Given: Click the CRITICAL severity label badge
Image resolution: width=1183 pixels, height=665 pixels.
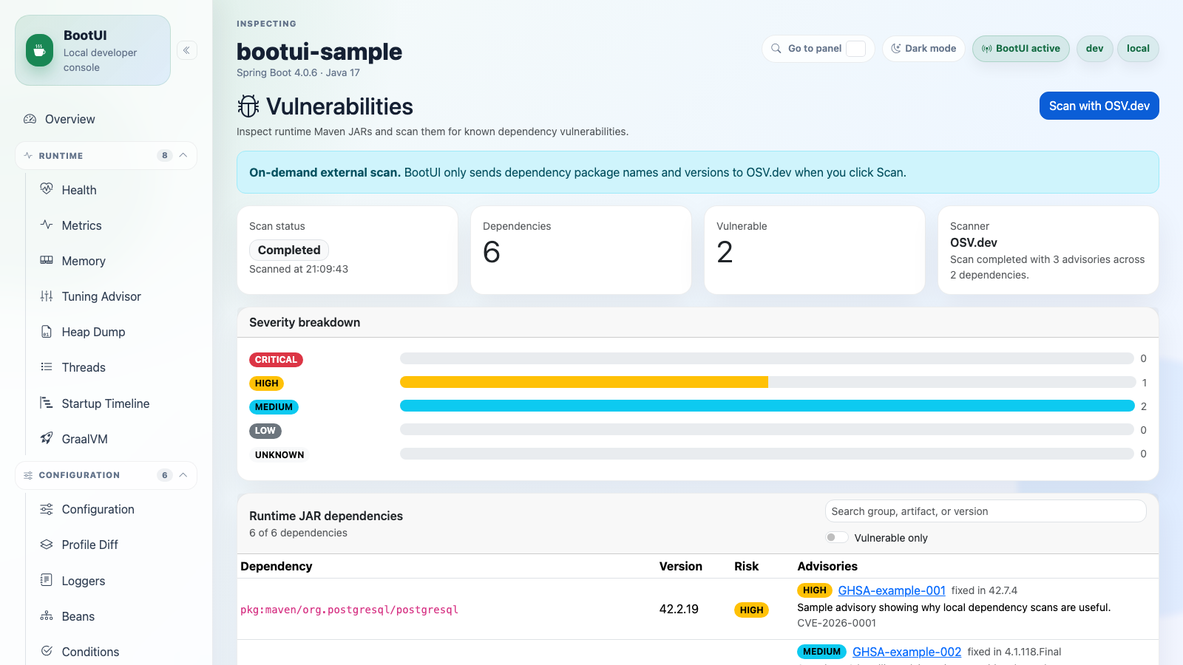Looking at the screenshot, I should pos(276,360).
